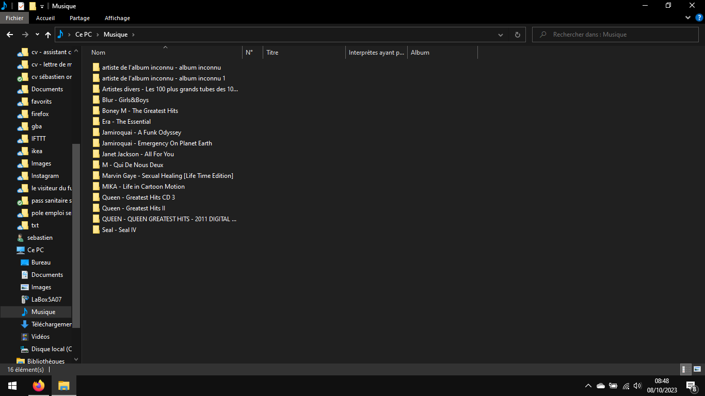This screenshot has height=396, width=705.
Task: Select the Blur - Girls&Boys folder
Action: tap(125, 100)
